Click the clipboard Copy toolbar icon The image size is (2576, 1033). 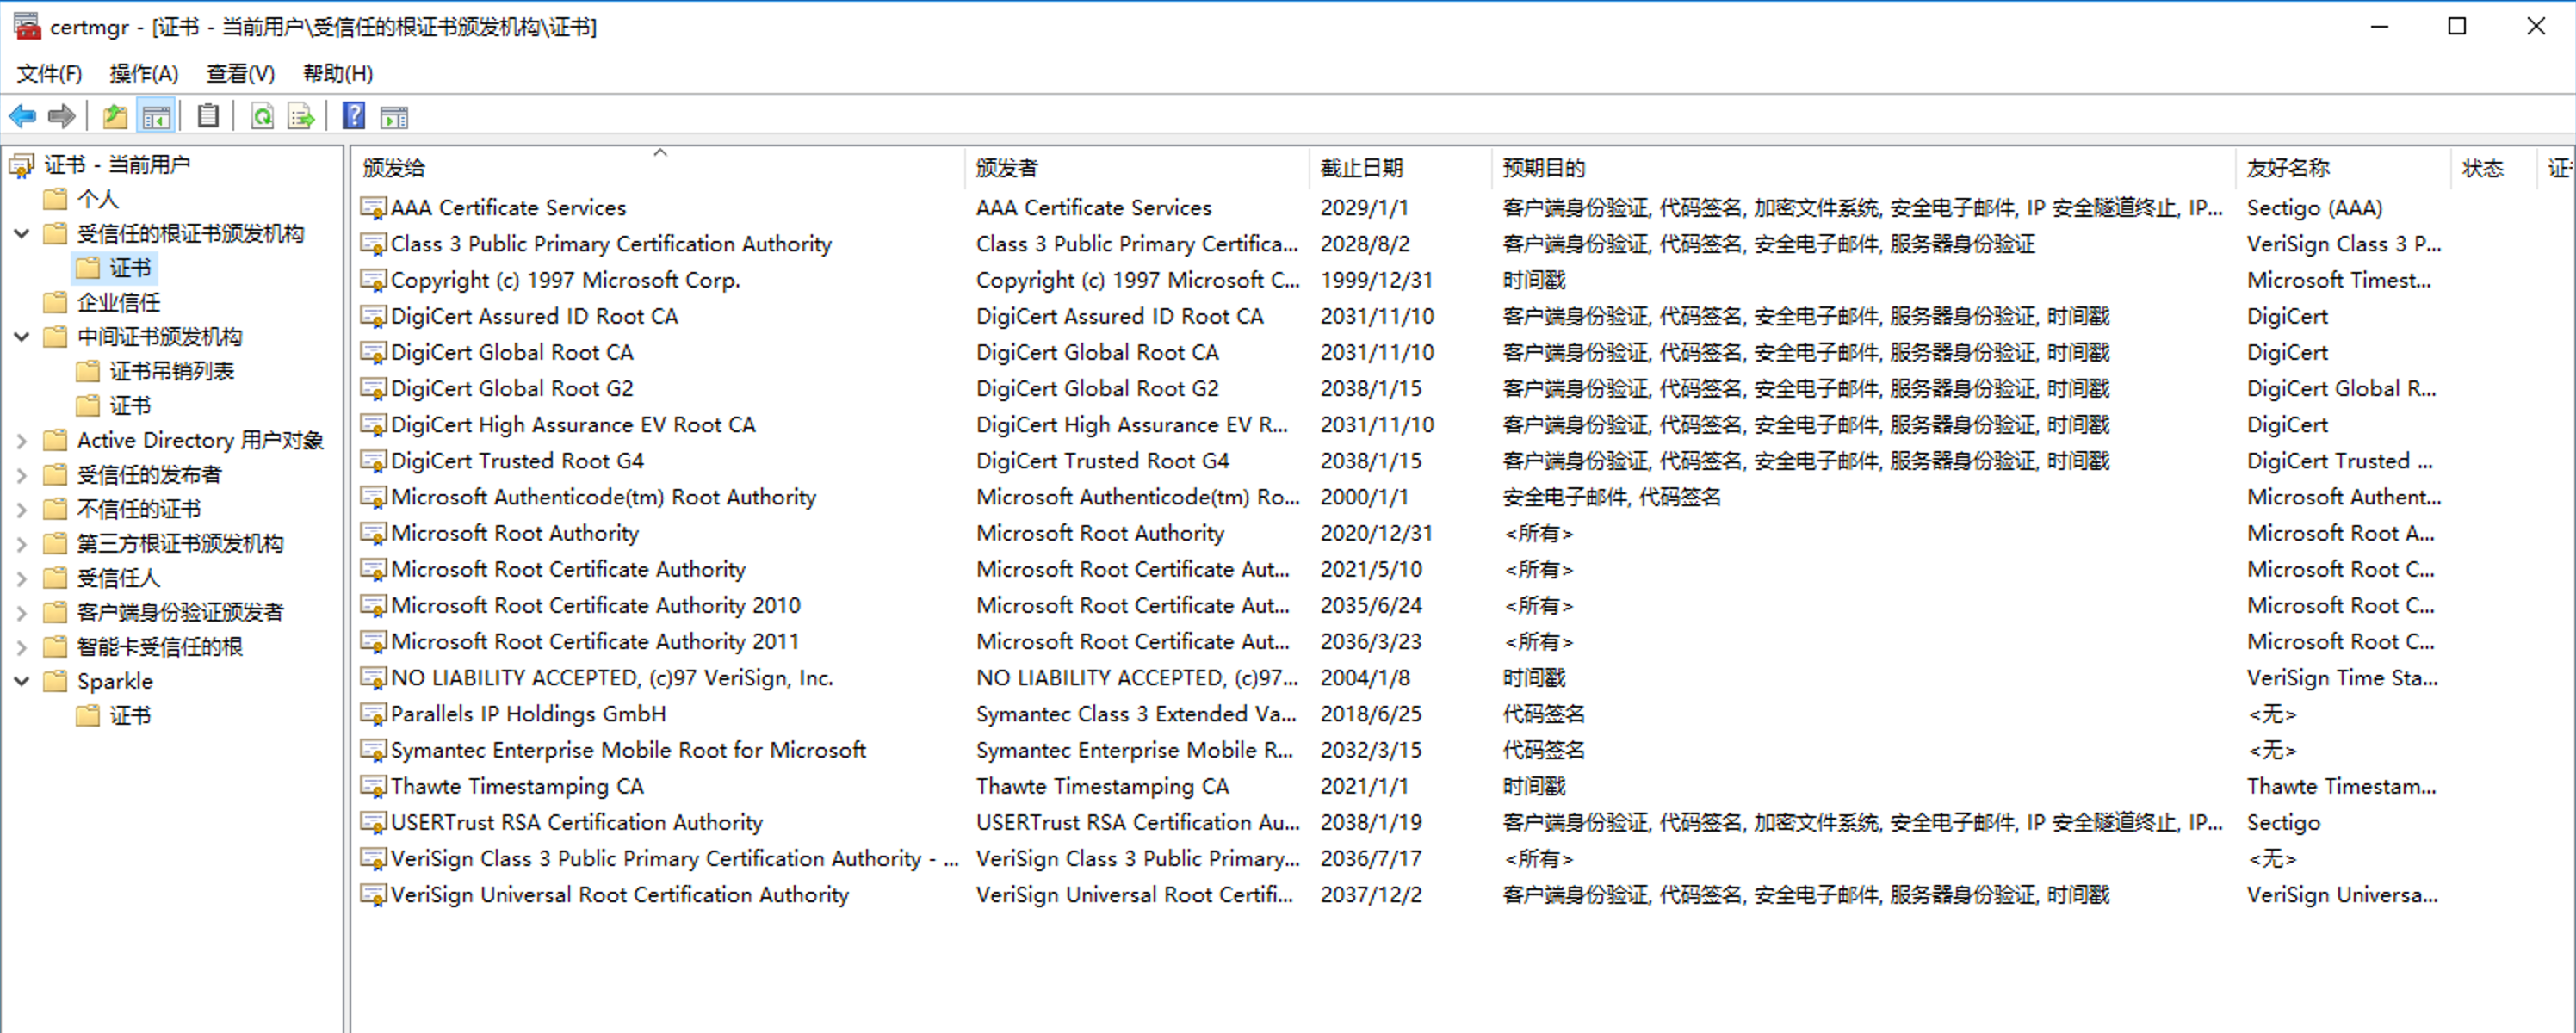[x=208, y=116]
